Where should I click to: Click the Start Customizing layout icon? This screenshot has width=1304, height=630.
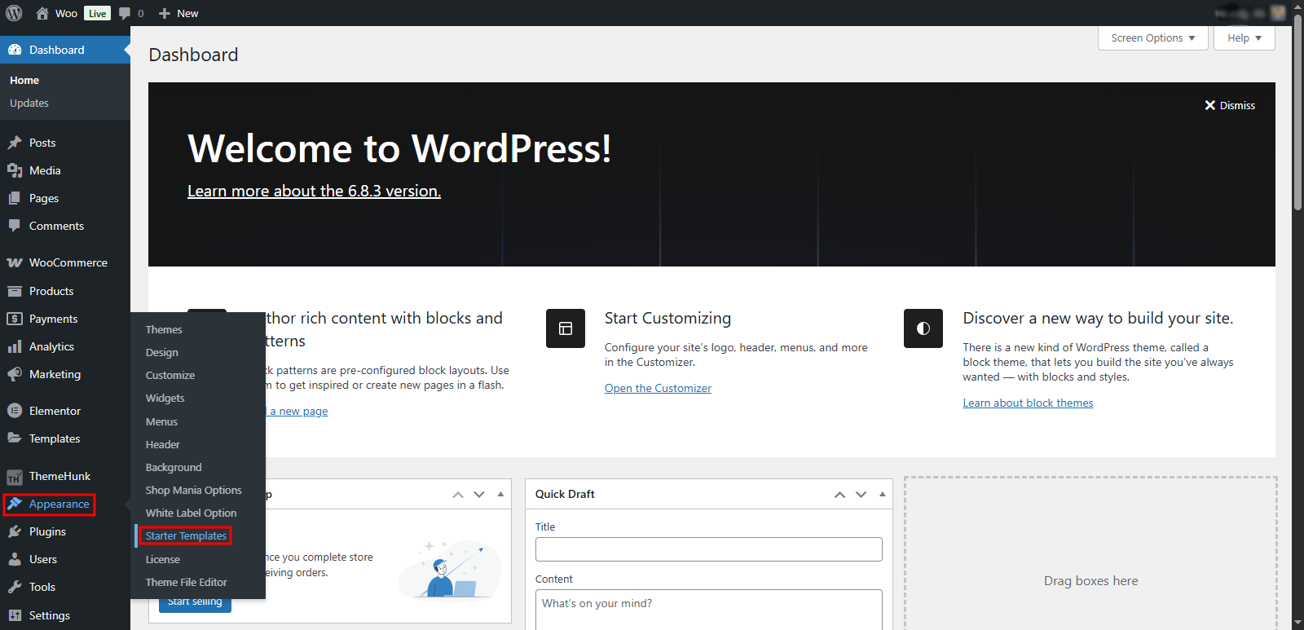[565, 328]
